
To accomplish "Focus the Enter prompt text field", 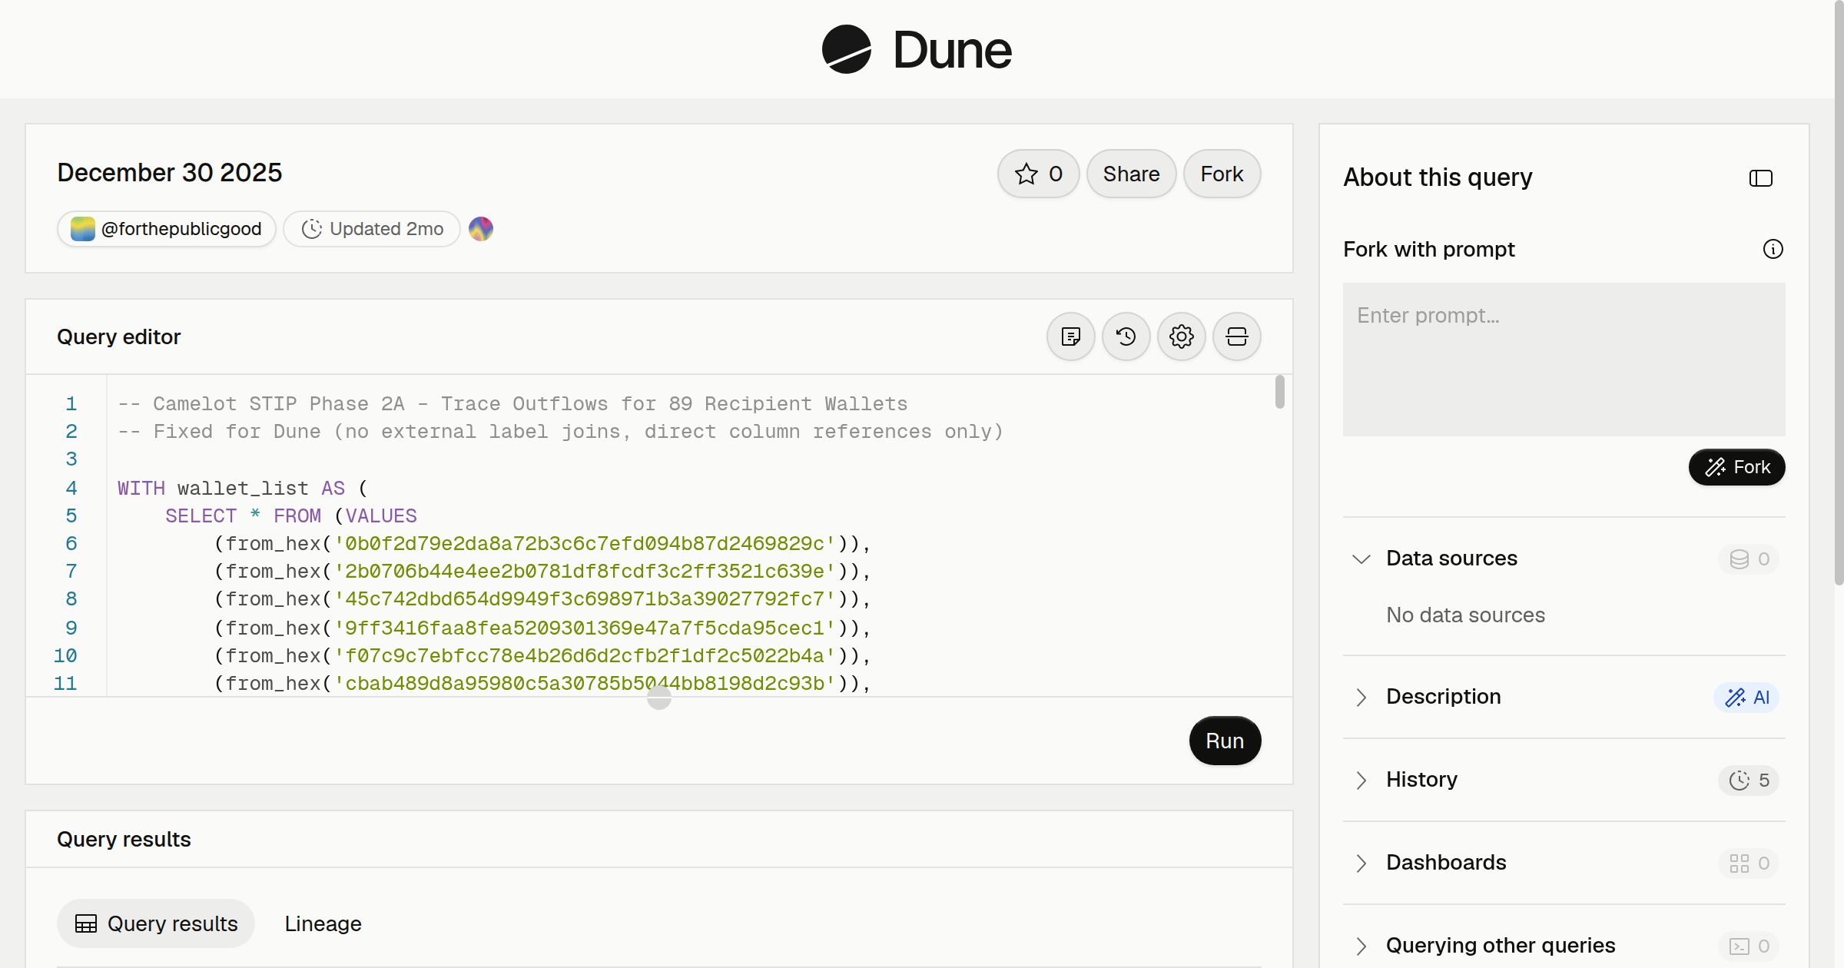I will click(x=1564, y=360).
